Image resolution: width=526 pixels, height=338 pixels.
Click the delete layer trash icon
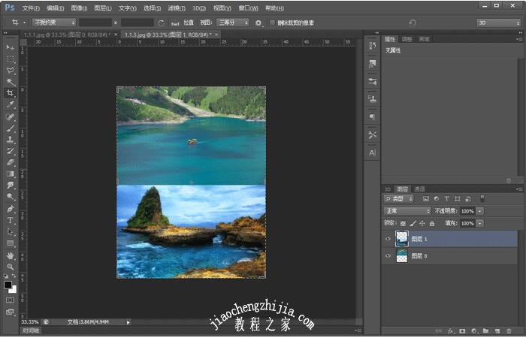tap(509, 330)
